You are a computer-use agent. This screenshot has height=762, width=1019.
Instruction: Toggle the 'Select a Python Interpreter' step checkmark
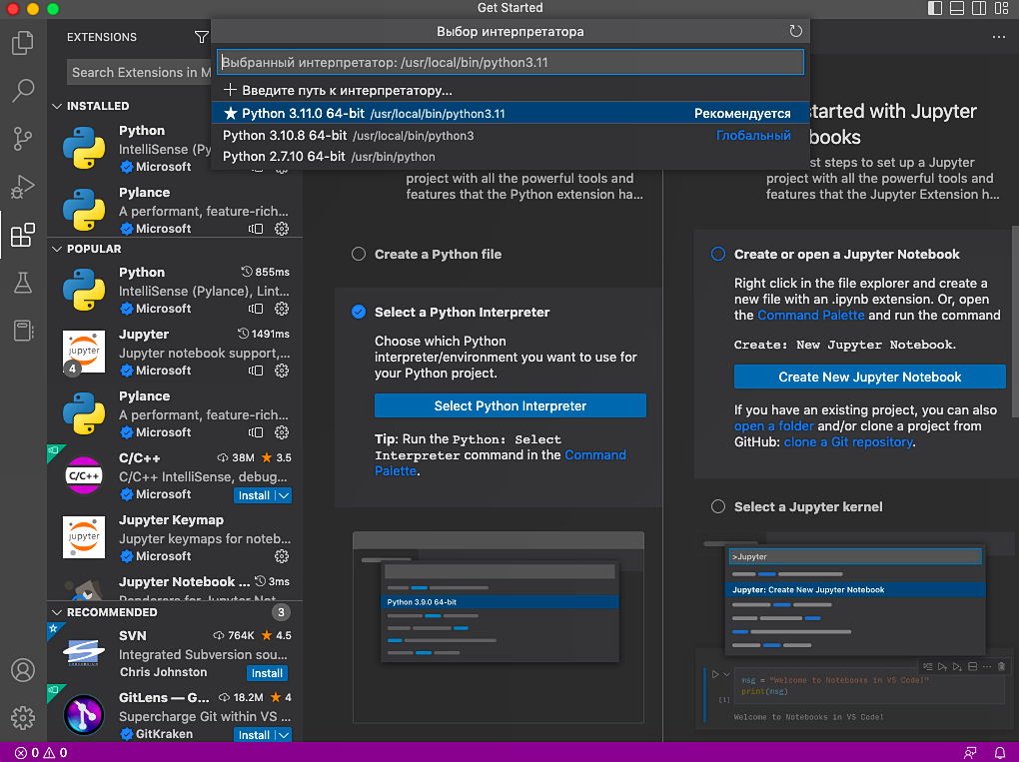[359, 313]
